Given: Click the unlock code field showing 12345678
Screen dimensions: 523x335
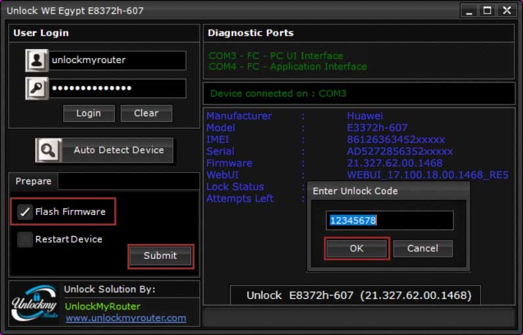Looking at the screenshot, I should pos(390,220).
